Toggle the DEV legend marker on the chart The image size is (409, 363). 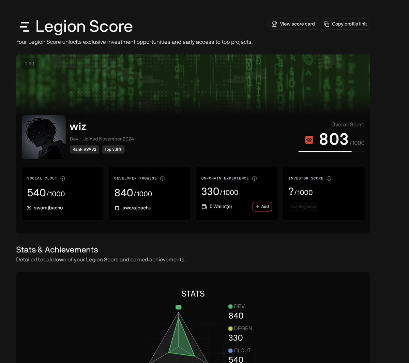(x=230, y=306)
